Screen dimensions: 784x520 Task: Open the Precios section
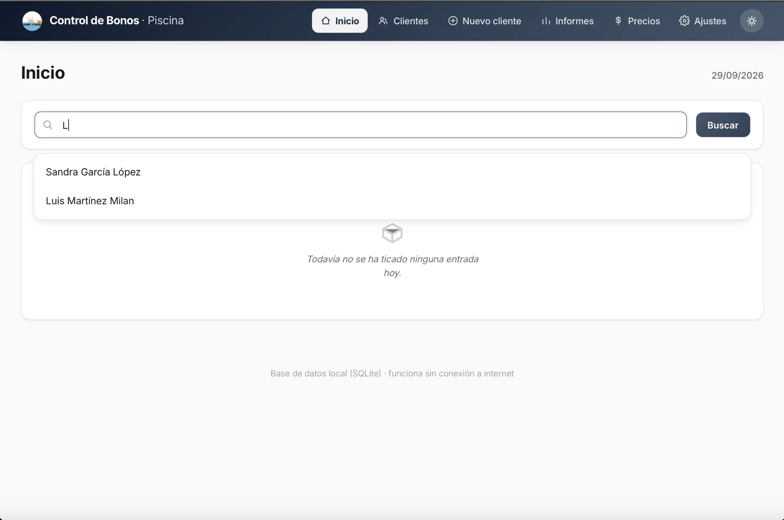(x=637, y=21)
